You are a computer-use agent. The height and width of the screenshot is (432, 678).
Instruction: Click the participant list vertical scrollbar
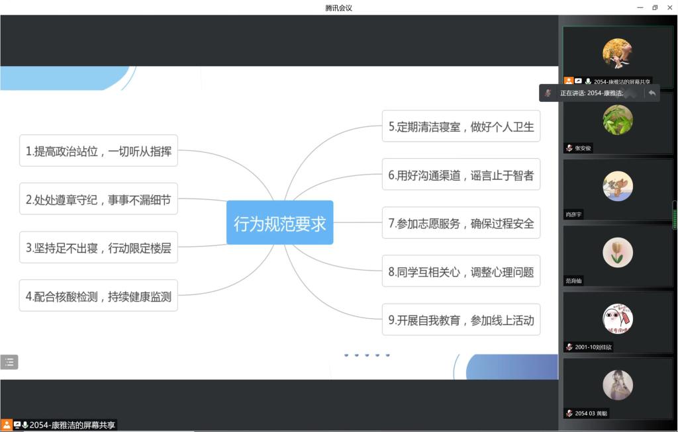point(675,215)
